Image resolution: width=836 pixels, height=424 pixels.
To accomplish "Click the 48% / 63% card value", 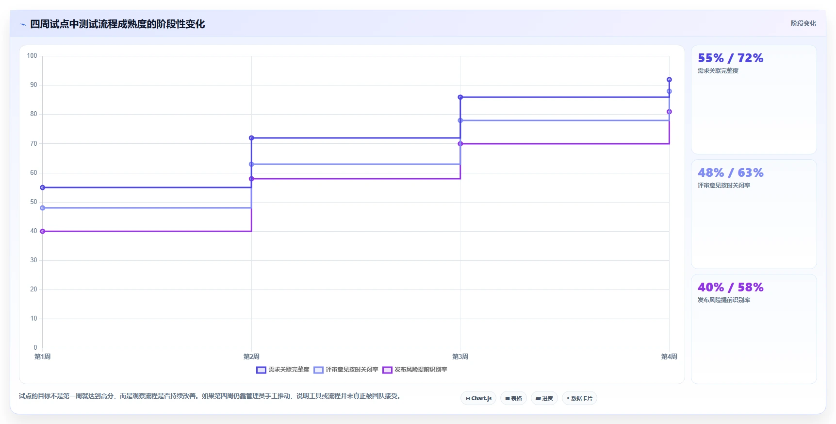I will coord(730,173).
